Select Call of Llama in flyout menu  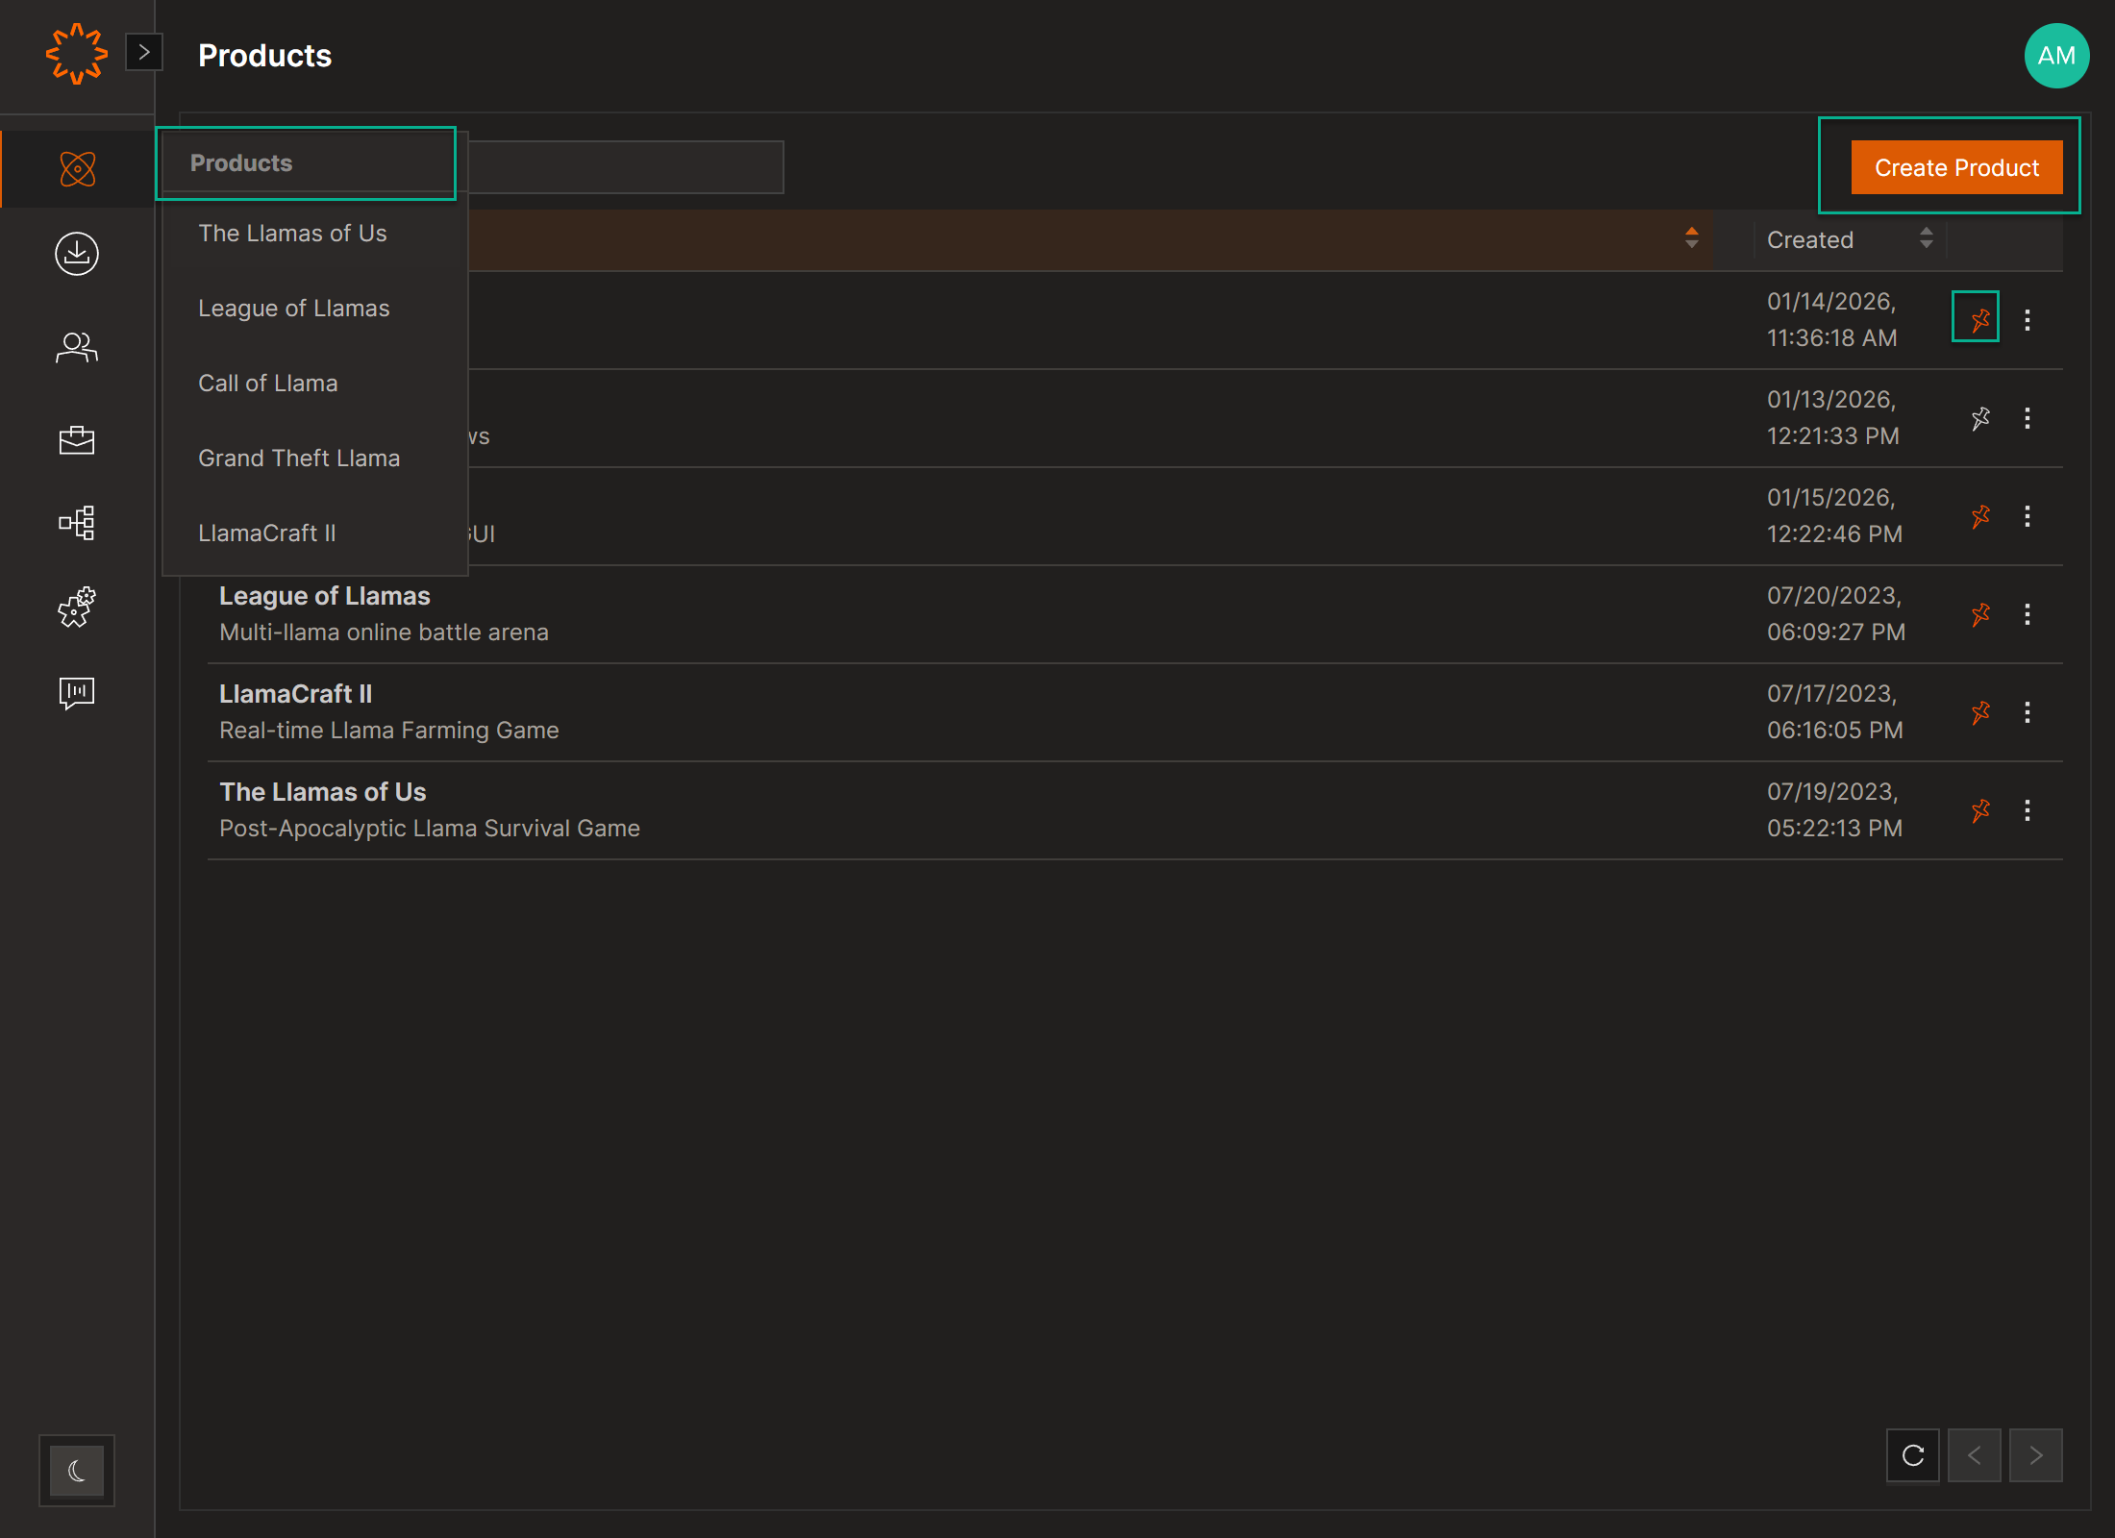(268, 384)
